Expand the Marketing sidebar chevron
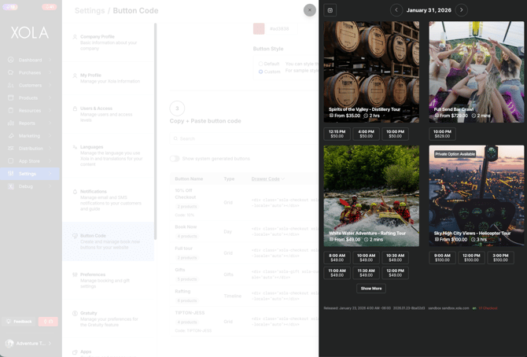Viewport: 527px width, 357px height. tap(50, 136)
